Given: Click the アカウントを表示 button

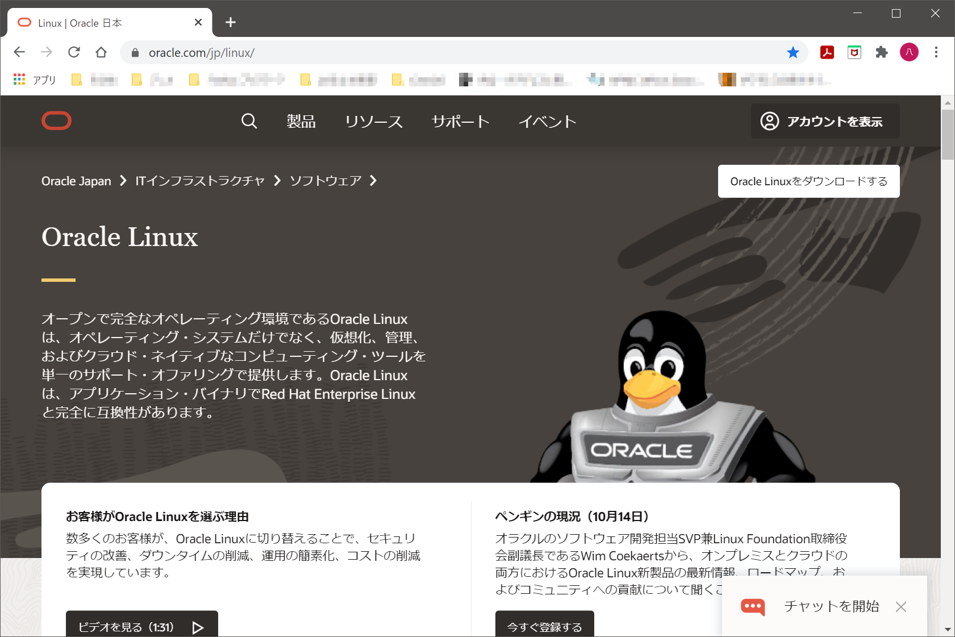Looking at the screenshot, I should pyautogui.click(x=825, y=121).
